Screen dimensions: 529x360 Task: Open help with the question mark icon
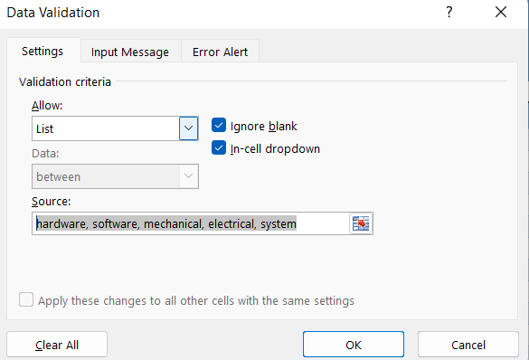449,13
